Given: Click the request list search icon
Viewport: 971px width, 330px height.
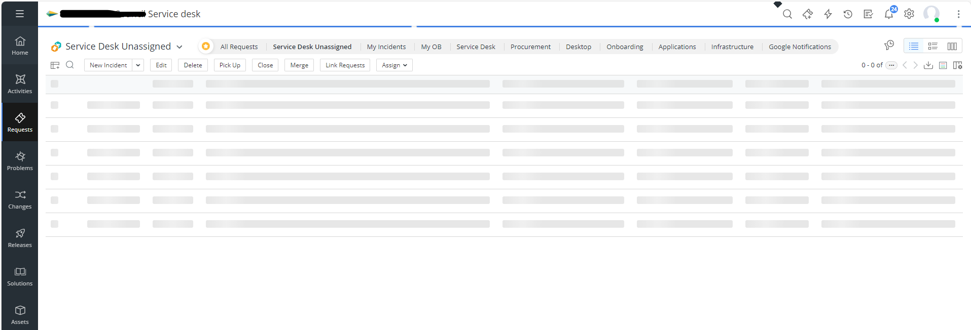Looking at the screenshot, I should coord(70,65).
